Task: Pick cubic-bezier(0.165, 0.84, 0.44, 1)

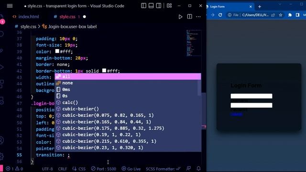Action: 128,122
